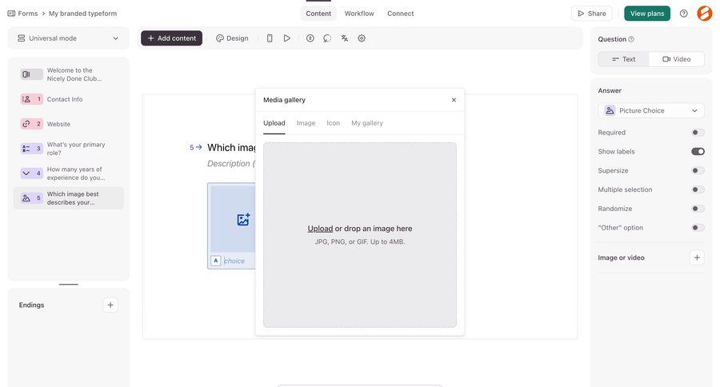Turn on the Randomize switch
Viewport: 720px width, 387px height.
click(698, 209)
